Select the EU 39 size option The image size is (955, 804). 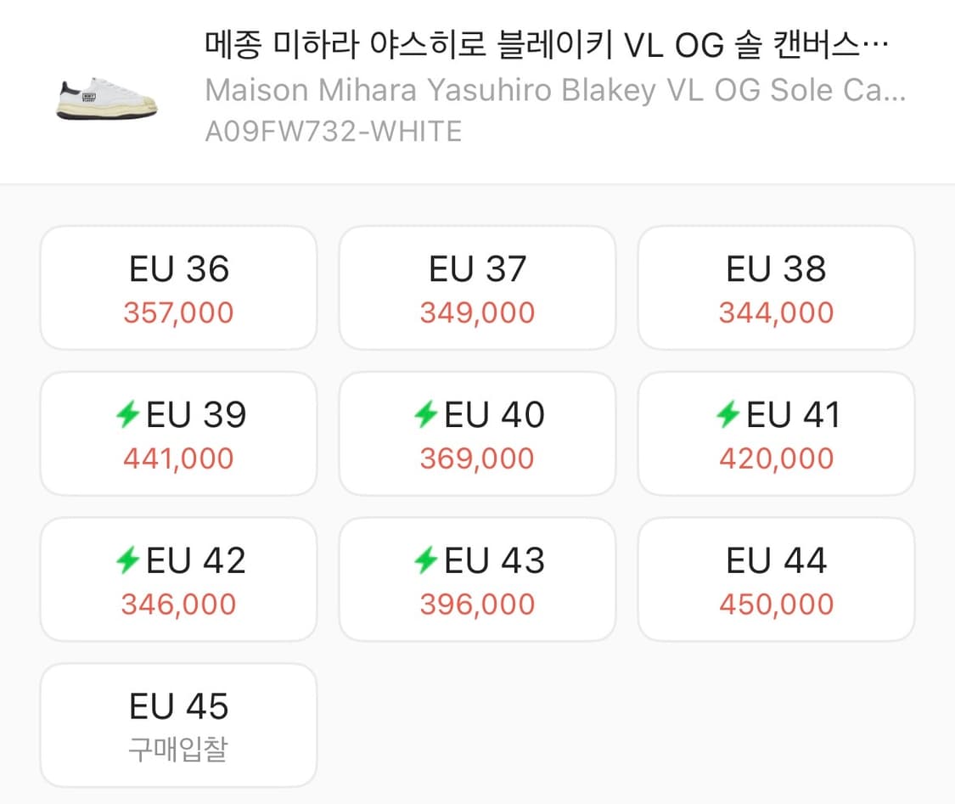177,433
